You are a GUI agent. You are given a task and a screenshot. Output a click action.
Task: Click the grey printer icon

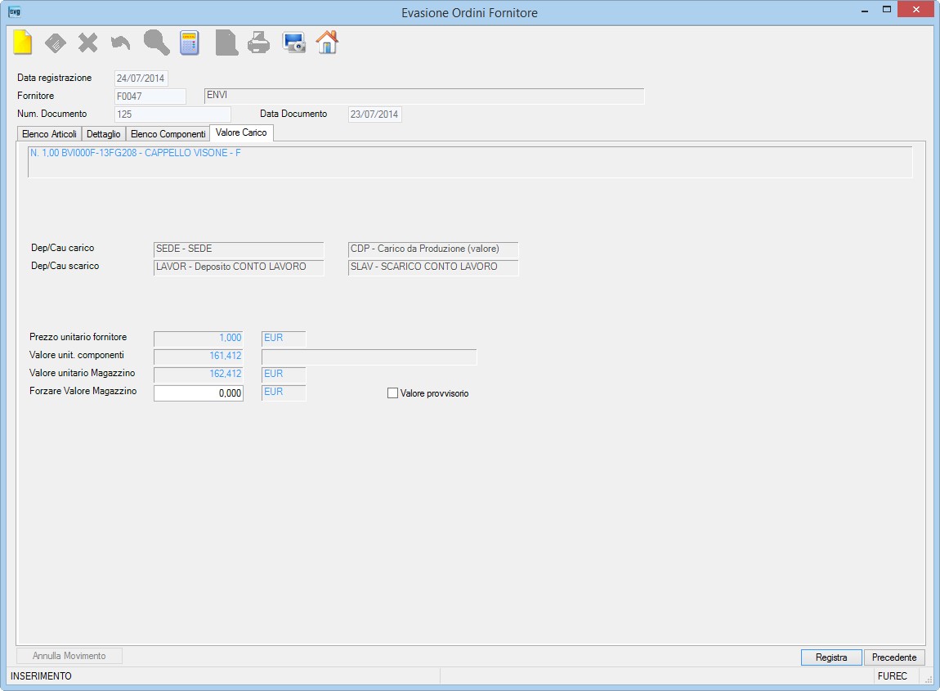pyautogui.click(x=259, y=43)
